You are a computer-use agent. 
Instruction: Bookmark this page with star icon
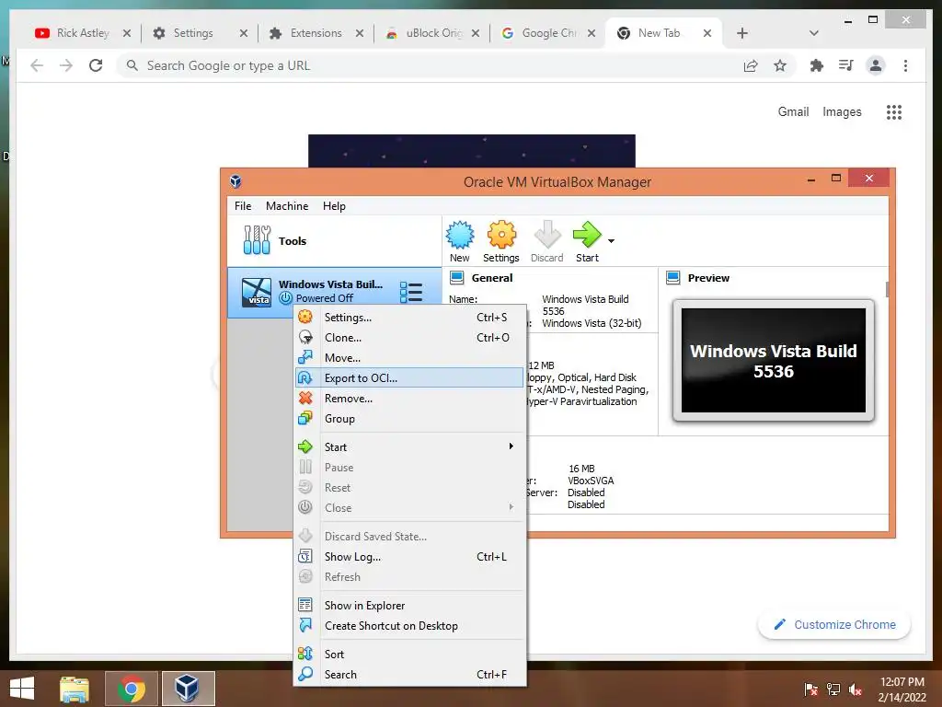tap(780, 65)
